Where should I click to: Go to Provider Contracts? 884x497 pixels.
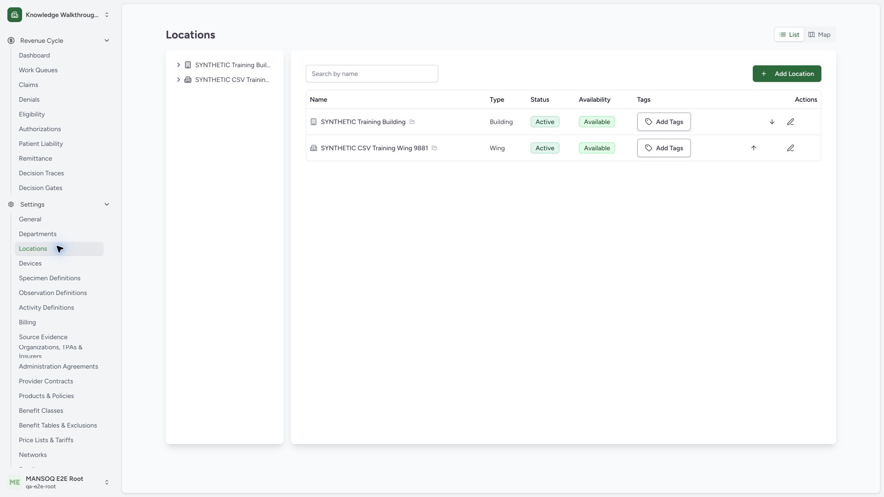pos(59,381)
